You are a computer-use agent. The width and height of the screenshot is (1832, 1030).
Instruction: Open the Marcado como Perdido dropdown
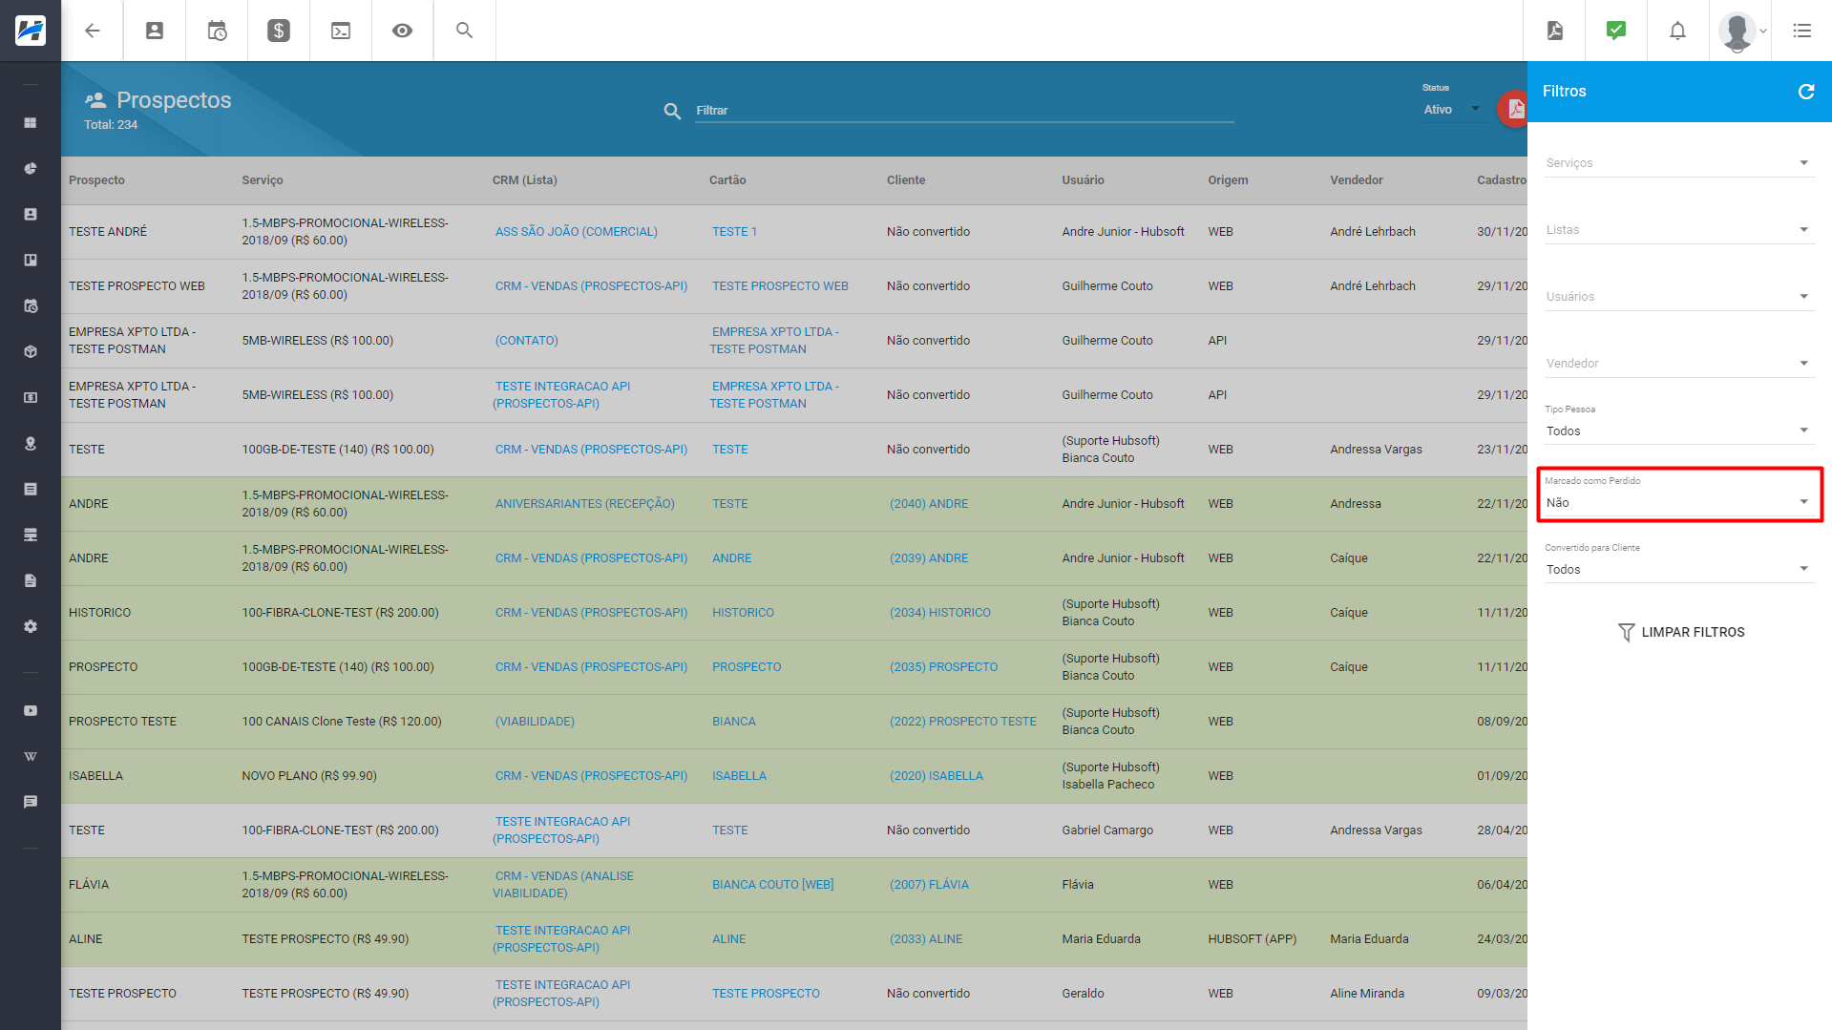[x=1679, y=502]
